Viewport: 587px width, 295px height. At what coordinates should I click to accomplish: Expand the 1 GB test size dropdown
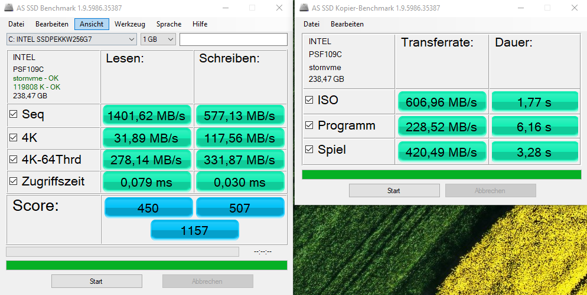(x=171, y=39)
